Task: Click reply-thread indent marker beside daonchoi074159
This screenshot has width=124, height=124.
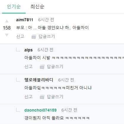Action: point(18,110)
